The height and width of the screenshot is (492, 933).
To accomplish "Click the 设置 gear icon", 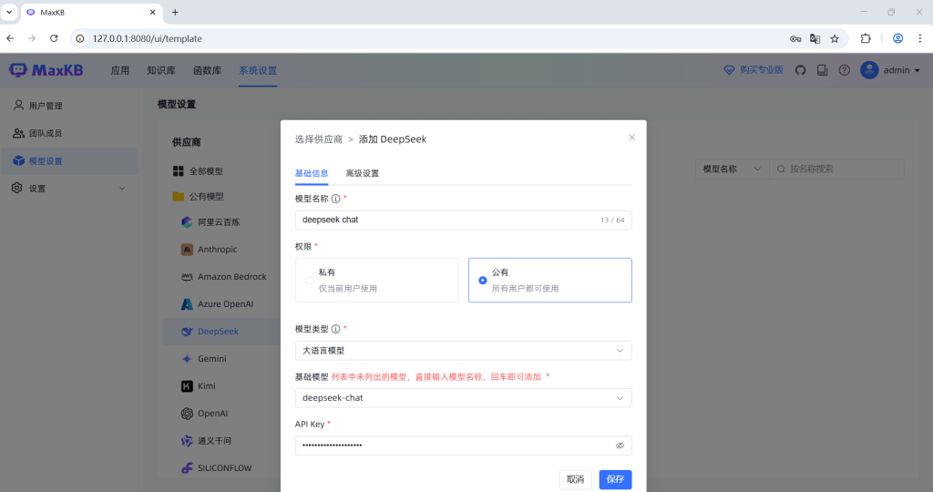I will (x=17, y=188).
